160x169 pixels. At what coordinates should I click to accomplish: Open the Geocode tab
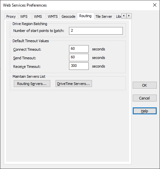coord(68,16)
